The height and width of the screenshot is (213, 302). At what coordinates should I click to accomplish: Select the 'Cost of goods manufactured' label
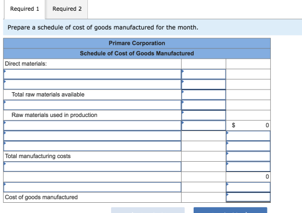41,197
